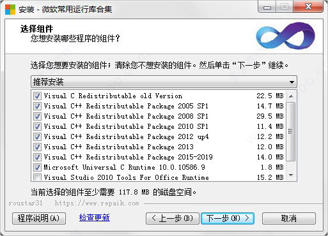Toggle Visual C++ Redistributable Package 2015-2019 checkbox
The image size is (328, 236).
[x=37, y=157]
